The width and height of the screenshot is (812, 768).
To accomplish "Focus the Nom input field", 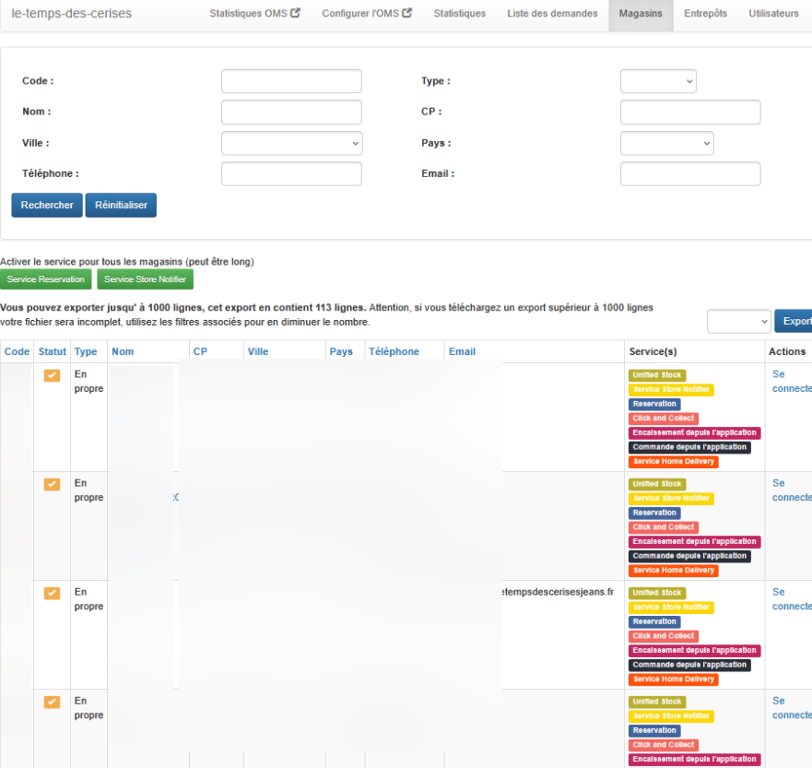I will 291,112.
